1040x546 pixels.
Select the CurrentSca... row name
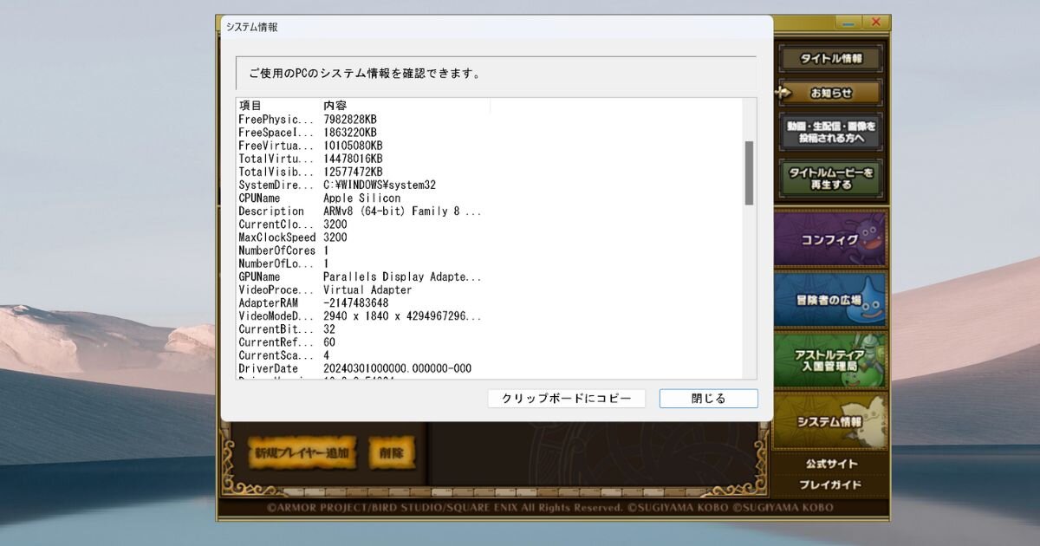276,355
